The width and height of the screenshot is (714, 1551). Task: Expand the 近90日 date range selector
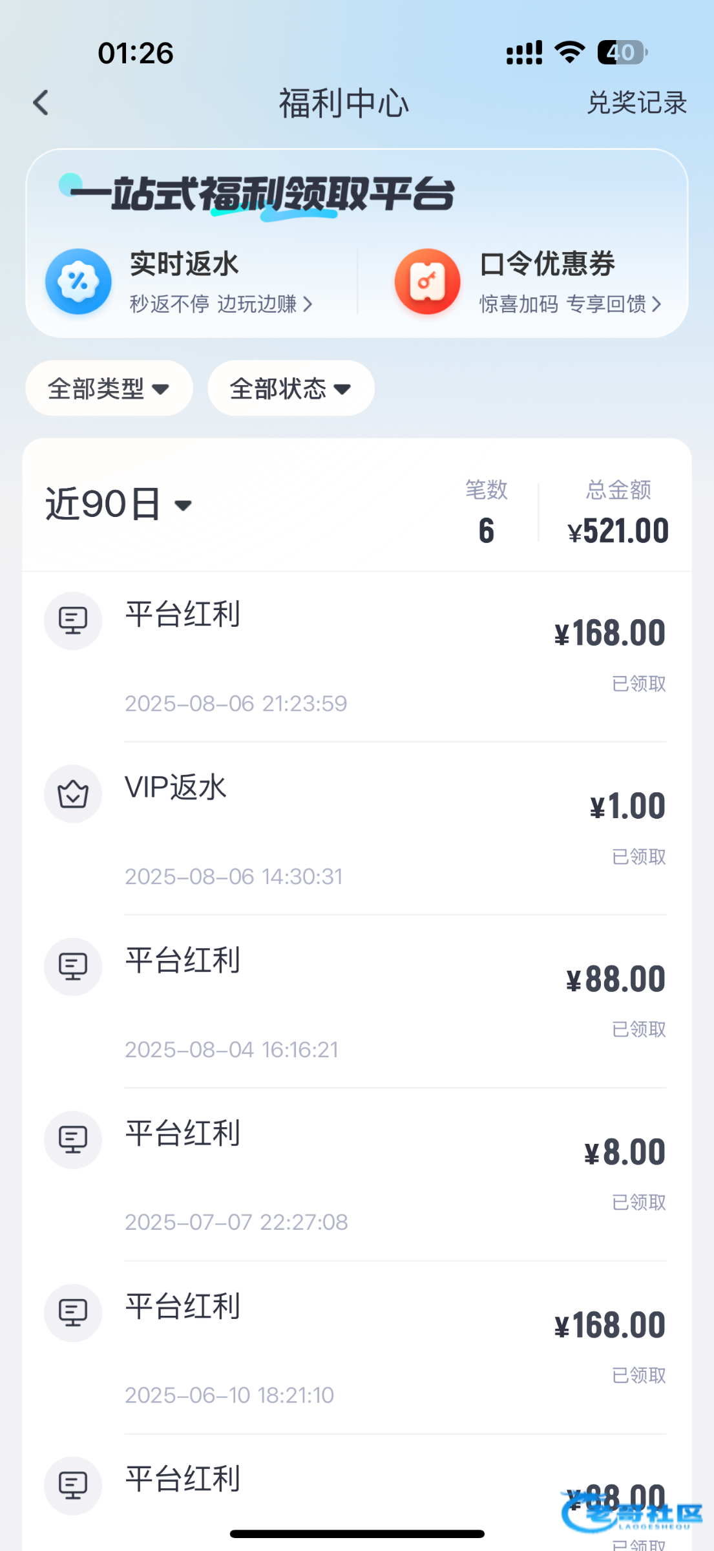(x=119, y=505)
